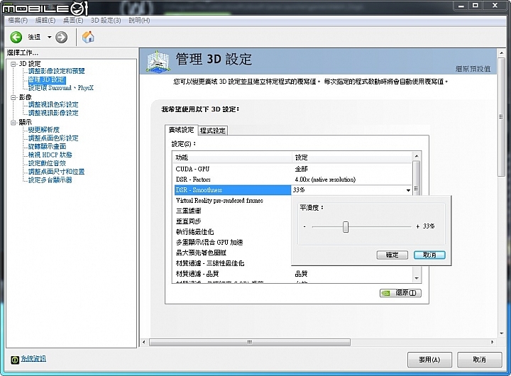511x376 pixels.
Task: Select 調整視訊影像設定 tree item
Action: coord(53,113)
